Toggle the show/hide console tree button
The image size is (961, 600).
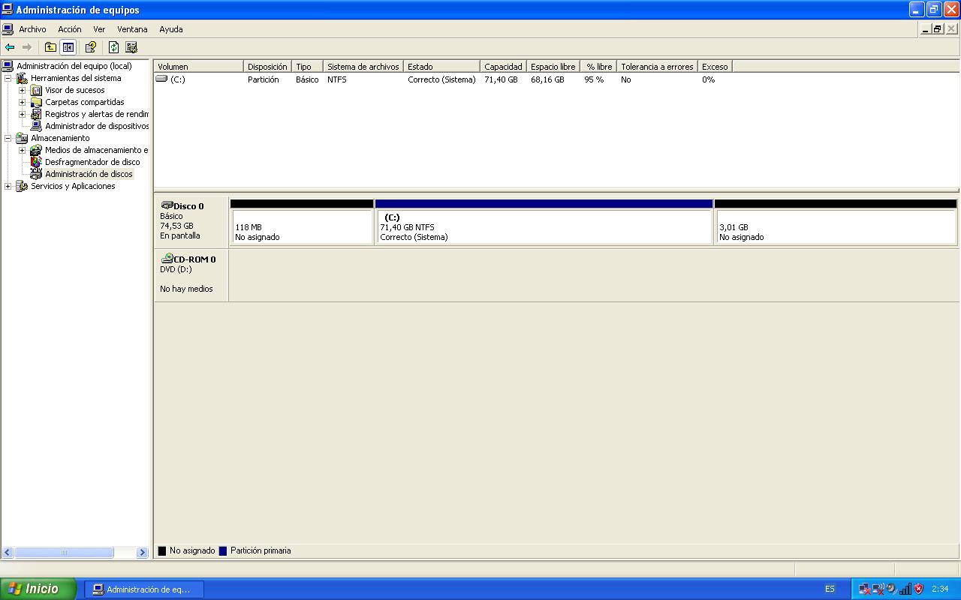[x=68, y=47]
